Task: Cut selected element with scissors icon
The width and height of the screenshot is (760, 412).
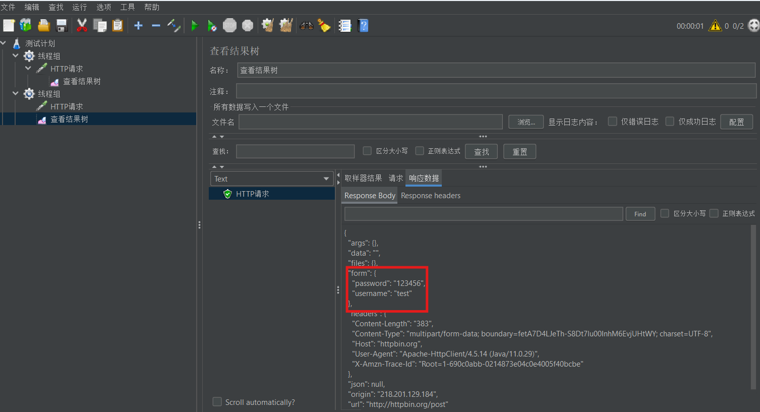Action: (x=82, y=25)
